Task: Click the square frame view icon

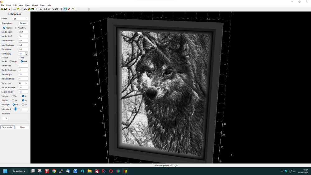Action: tap(45, 9)
